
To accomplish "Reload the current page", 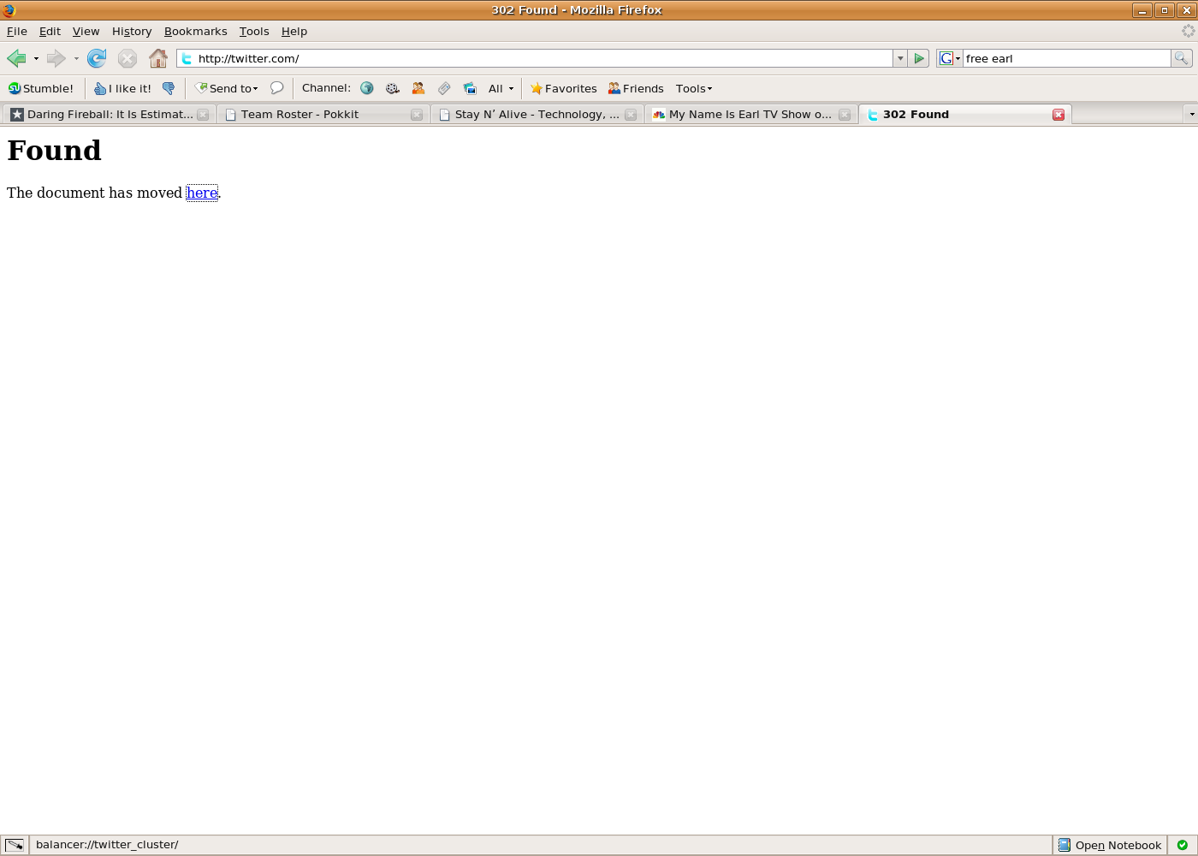I will (x=97, y=58).
